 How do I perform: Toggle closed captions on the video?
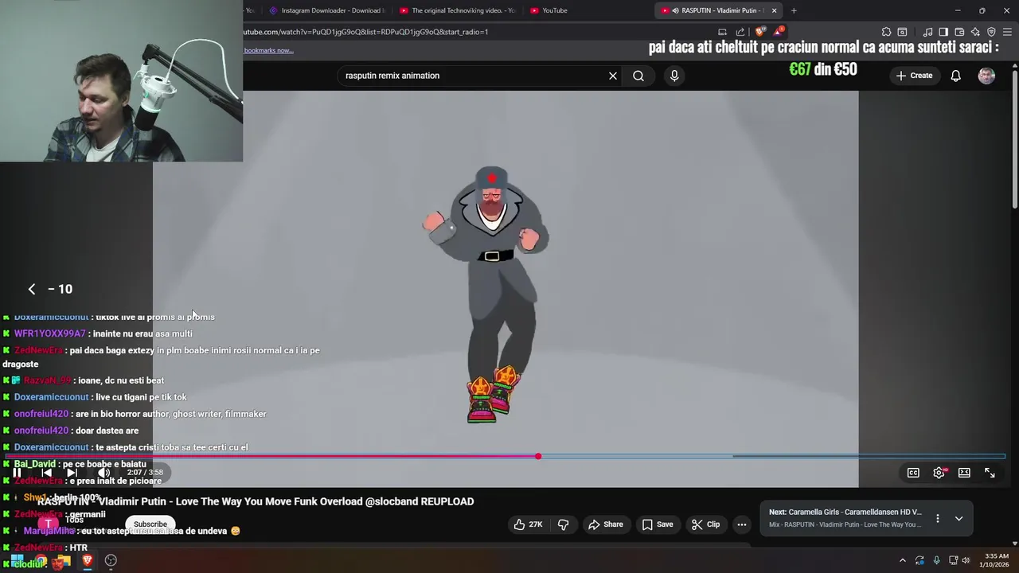913,473
